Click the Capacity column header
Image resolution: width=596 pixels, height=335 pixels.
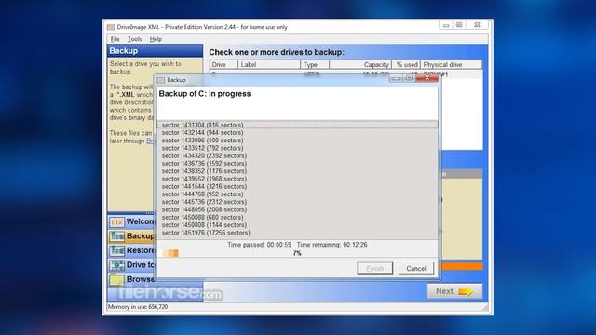tap(360, 64)
